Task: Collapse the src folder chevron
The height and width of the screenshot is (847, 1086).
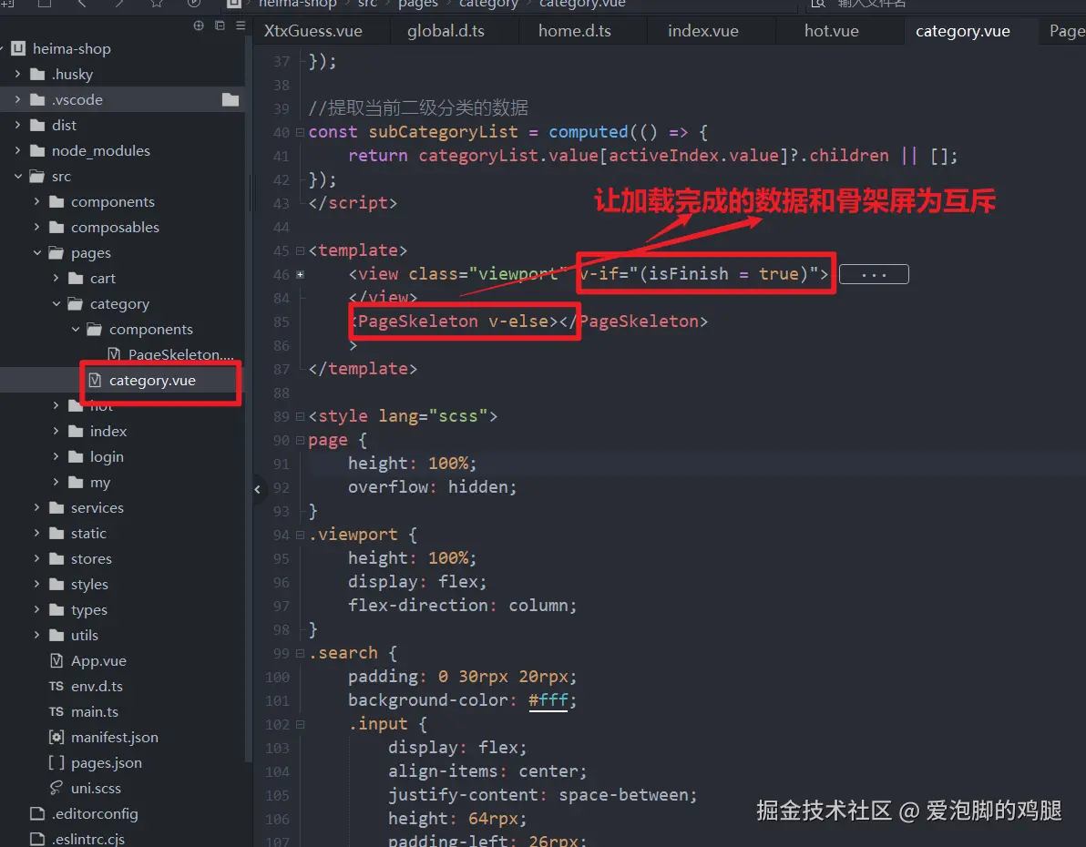Action: [17, 177]
